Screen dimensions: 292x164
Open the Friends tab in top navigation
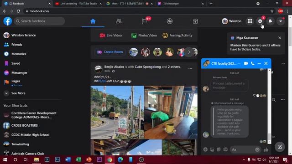coord(119,21)
